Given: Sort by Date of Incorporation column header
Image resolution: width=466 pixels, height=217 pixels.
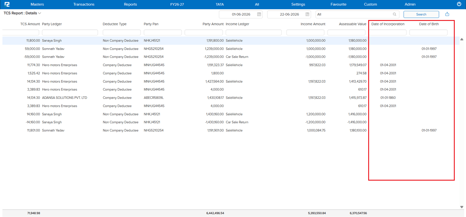Looking at the screenshot, I should (388, 24).
